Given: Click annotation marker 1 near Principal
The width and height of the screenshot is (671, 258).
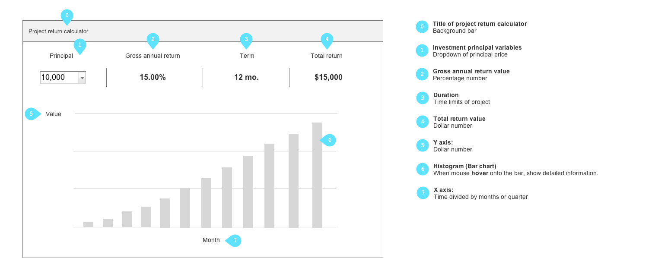Looking at the screenshot, I should click(x=80, y=45).
